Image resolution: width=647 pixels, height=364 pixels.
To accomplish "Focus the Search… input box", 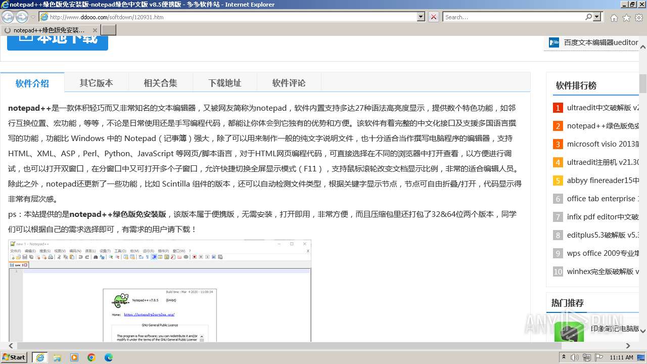I will [x=514, y=17].
